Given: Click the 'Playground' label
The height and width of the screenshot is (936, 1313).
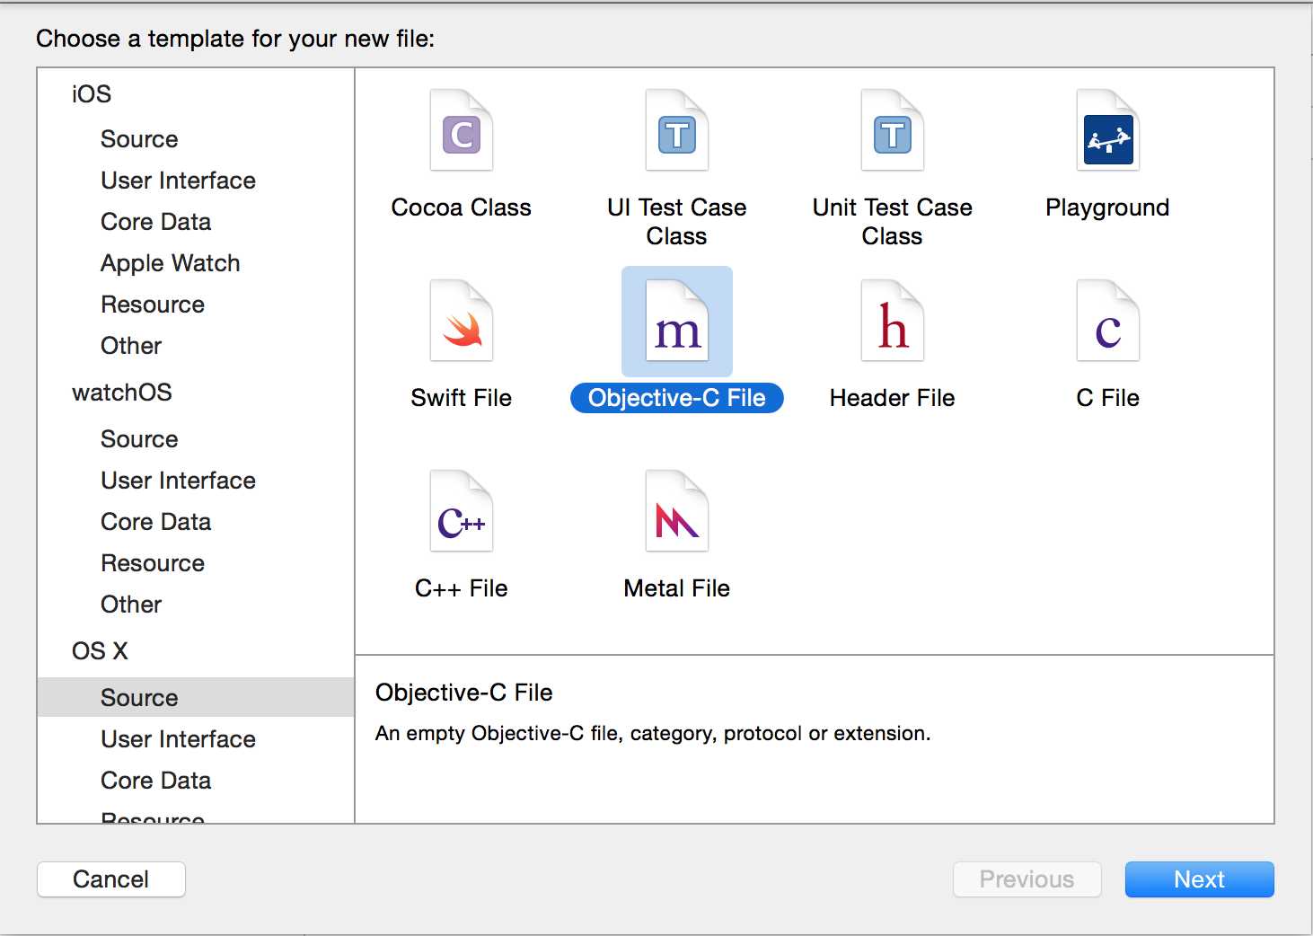Looking at the screenshot, I should click(1107, 208).
